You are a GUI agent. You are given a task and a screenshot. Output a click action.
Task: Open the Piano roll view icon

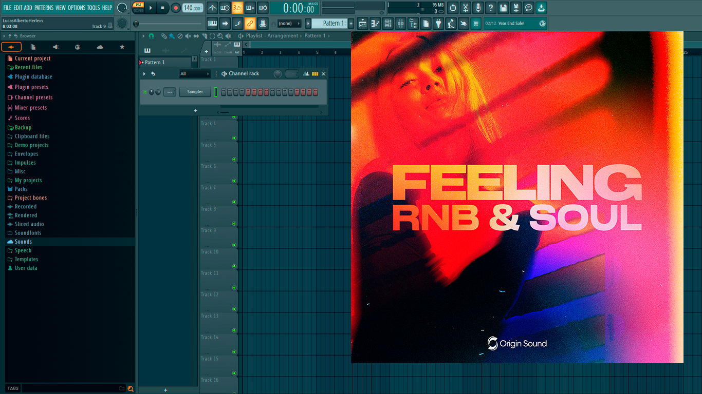coord(375,23)
